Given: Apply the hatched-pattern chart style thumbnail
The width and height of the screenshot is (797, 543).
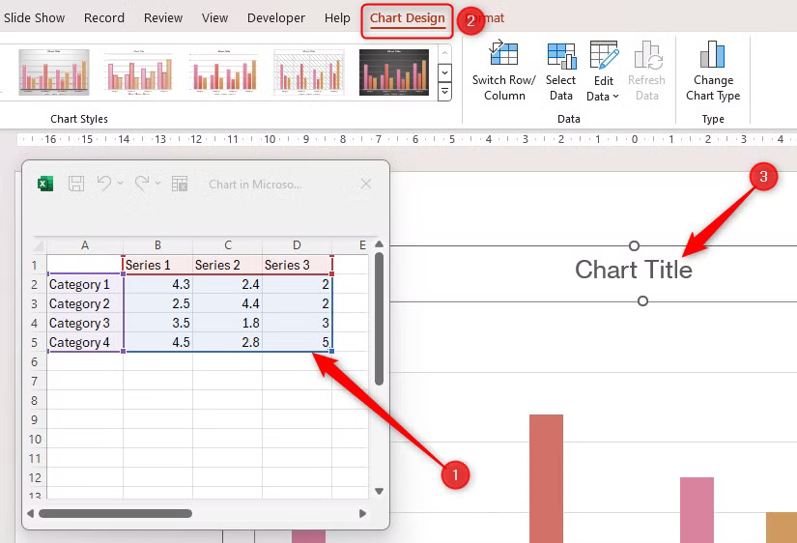Looking at the screenshot, I should pos(309,72).
